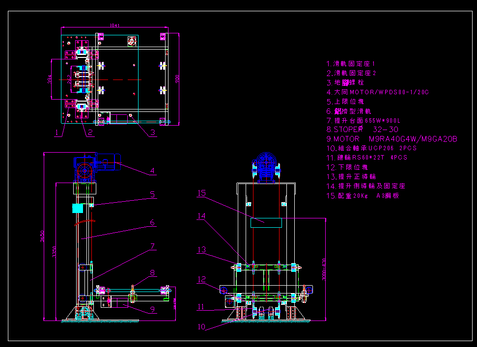Select callout number 4 beside the motor
Screen dimensions: 477x347
(153, 171)
